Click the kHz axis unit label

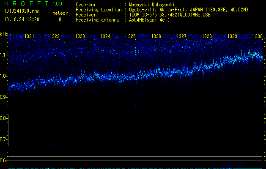point(4,35)
